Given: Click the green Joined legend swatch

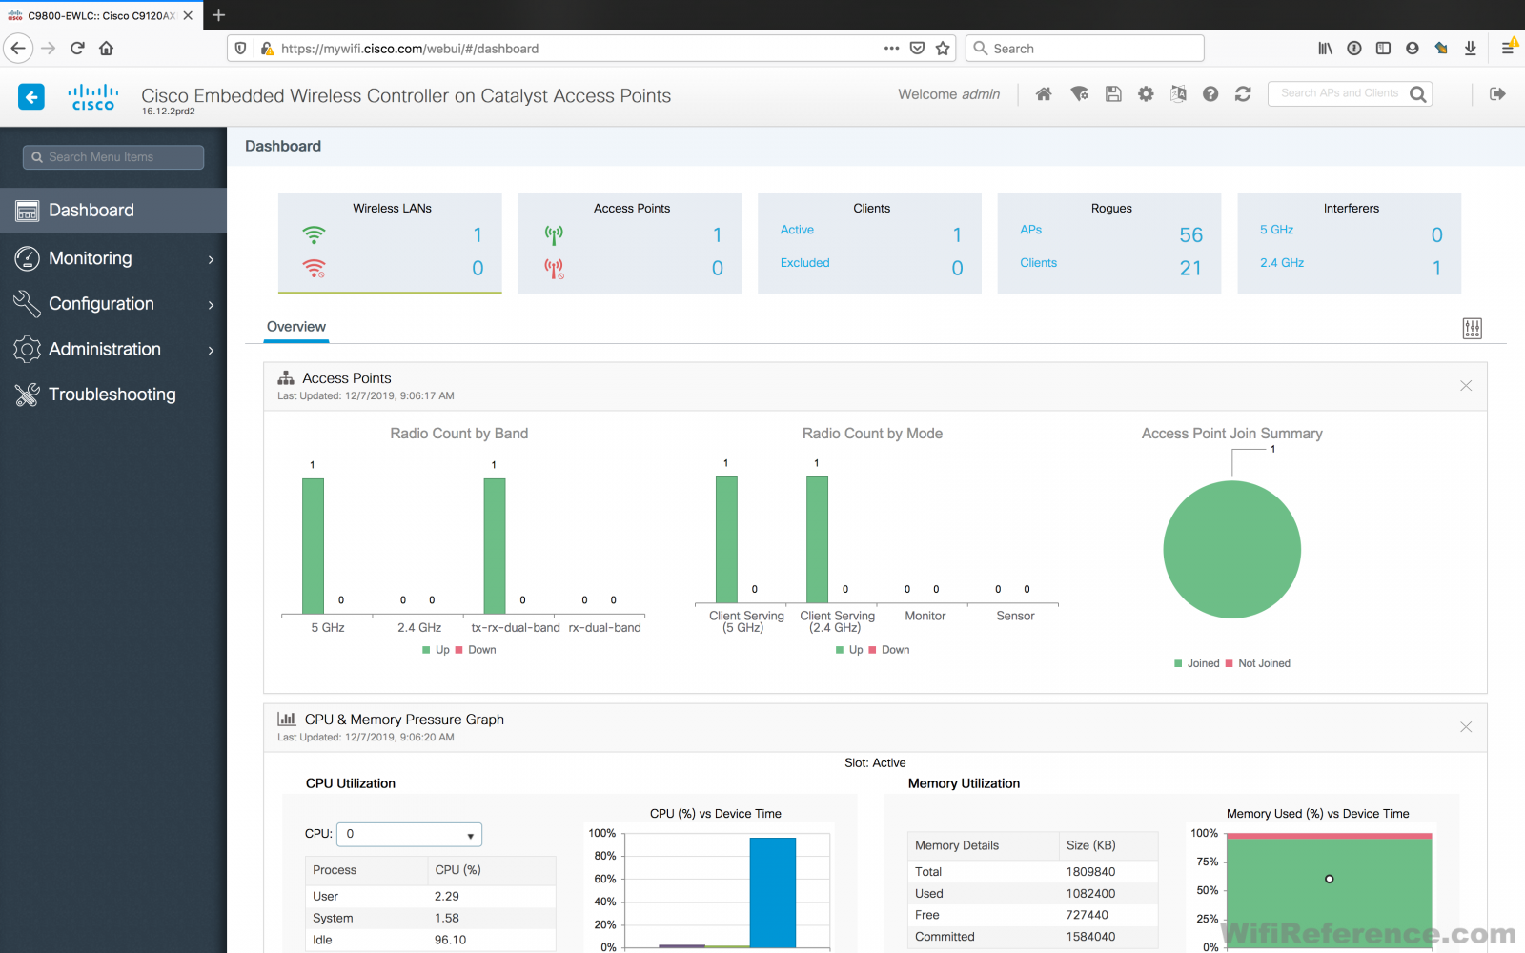Looking at the screenshot, I should coord(1180,662).
